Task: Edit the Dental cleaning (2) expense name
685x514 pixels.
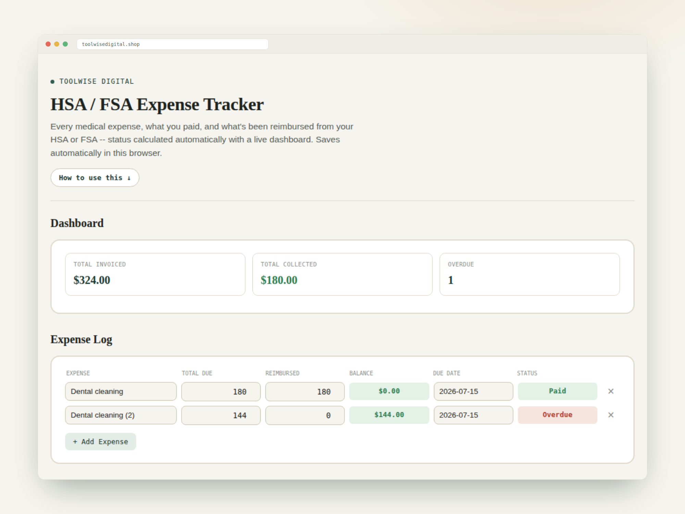Action: point(121,415)
